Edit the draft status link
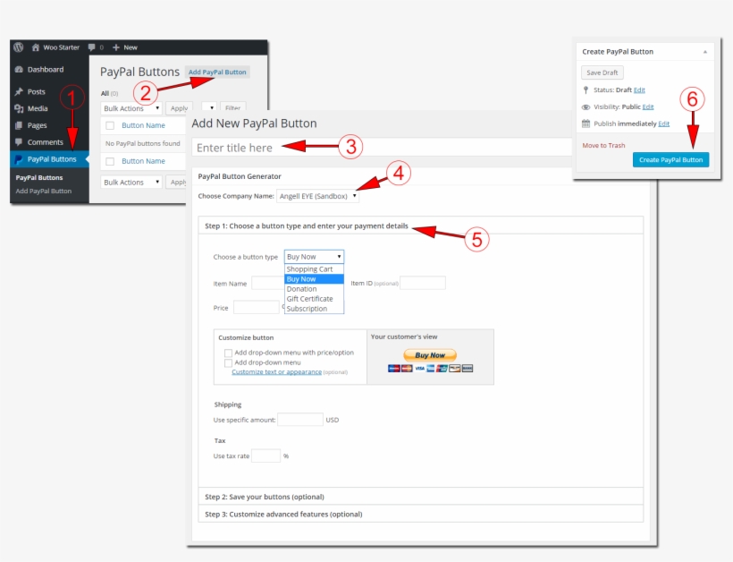The height and width of the screenshot is (562, 733). (x=639, y=89)
